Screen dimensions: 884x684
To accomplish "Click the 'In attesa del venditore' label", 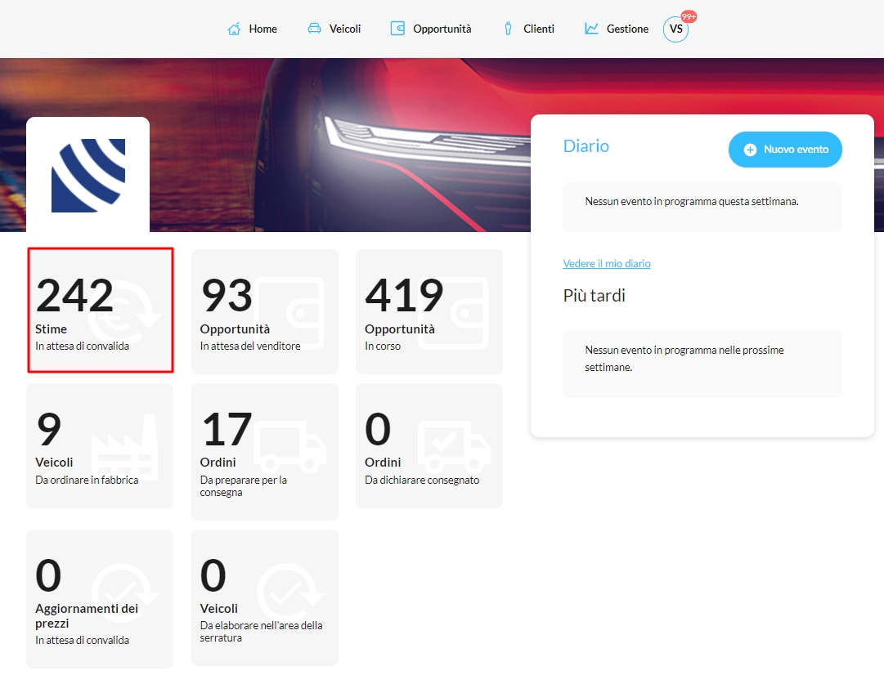I will click(x=250, y=346).
